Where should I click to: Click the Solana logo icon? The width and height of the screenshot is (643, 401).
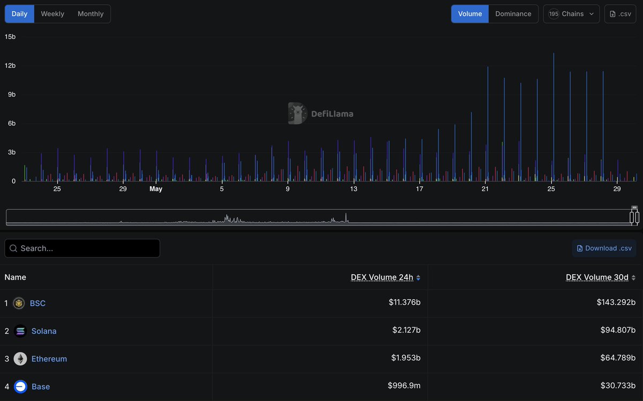20,331
